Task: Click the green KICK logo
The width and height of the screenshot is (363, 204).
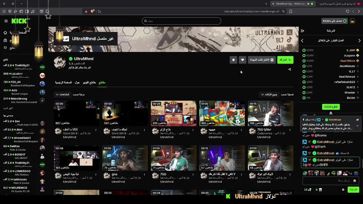Action: pyautogui.click(x=19, y=21)
